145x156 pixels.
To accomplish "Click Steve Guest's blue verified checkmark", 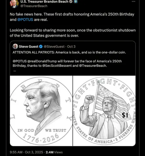I will [x=41, y=47].
